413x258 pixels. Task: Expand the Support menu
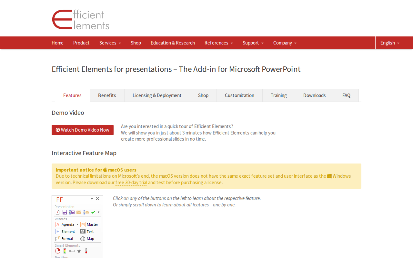253,43
